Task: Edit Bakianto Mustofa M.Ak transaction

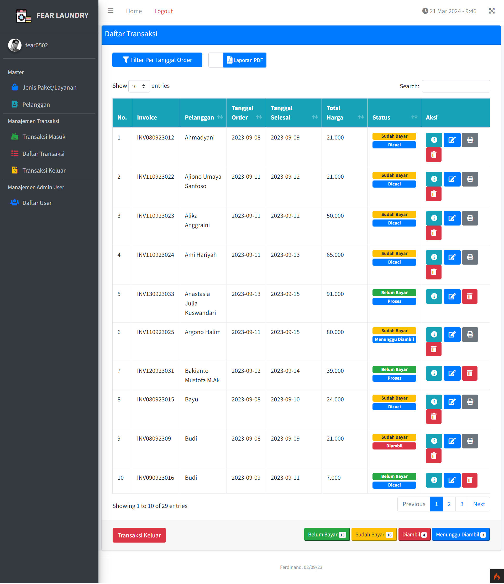Action: [452, 373]
